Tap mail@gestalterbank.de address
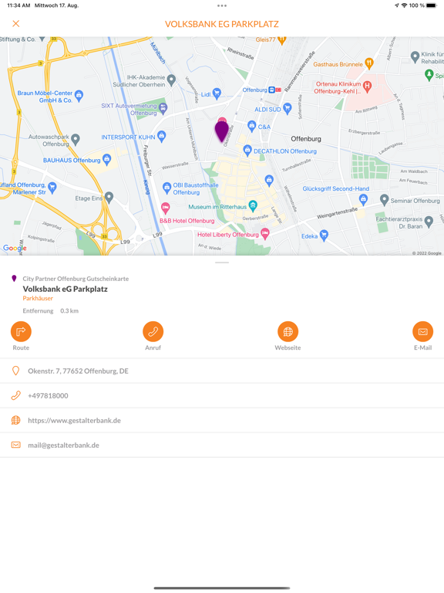This screenshot has height=593, width=444. point(222,445)
